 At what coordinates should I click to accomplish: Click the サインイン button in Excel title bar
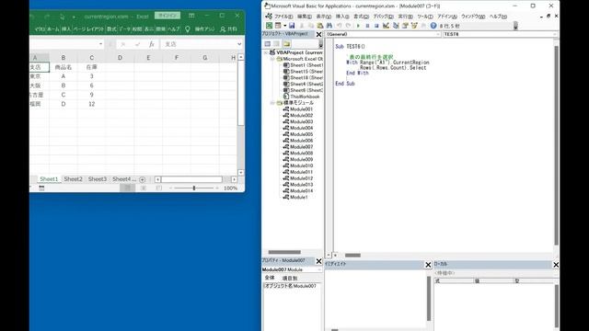167,16
